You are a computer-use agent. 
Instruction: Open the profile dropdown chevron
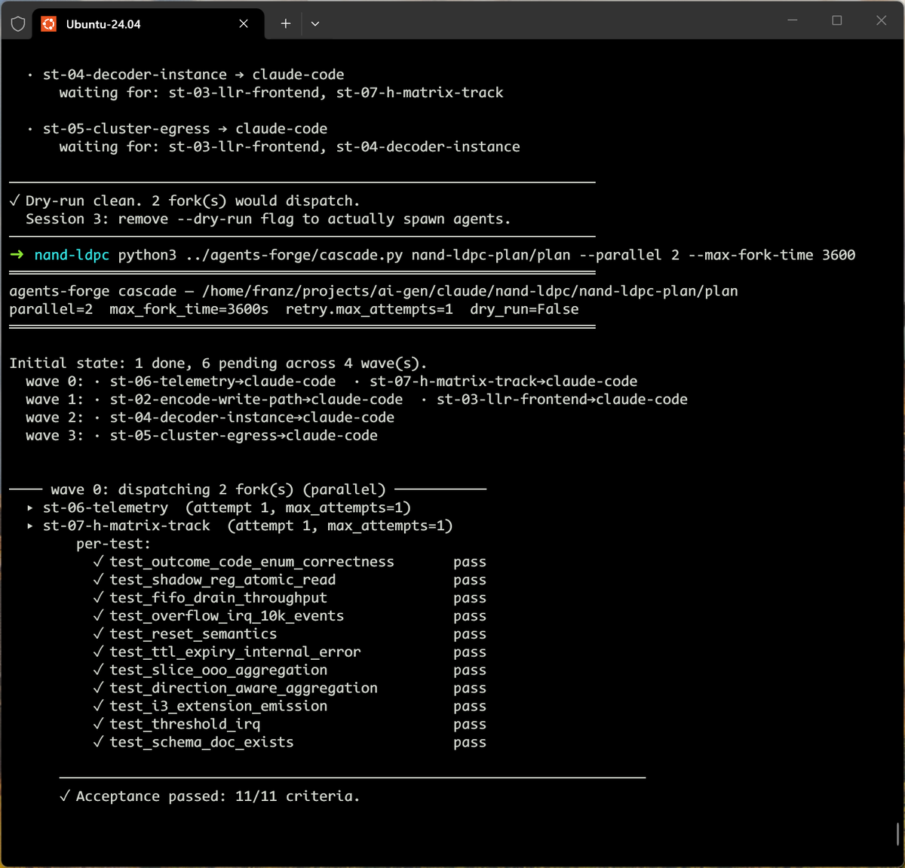[x=315, y=24]
